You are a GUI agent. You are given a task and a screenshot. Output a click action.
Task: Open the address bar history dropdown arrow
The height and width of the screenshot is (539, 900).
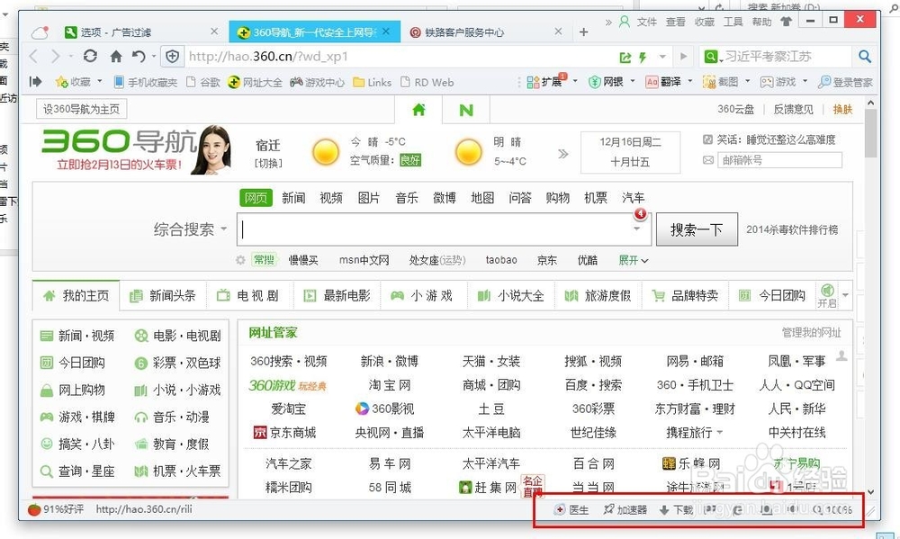(x=662, y=57)
